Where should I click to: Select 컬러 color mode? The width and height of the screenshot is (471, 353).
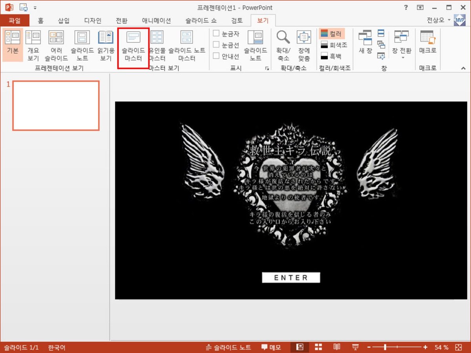pyautogui.click(x=332, y=34)
